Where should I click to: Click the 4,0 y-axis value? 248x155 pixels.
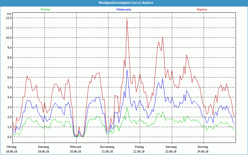coord(9,97)
